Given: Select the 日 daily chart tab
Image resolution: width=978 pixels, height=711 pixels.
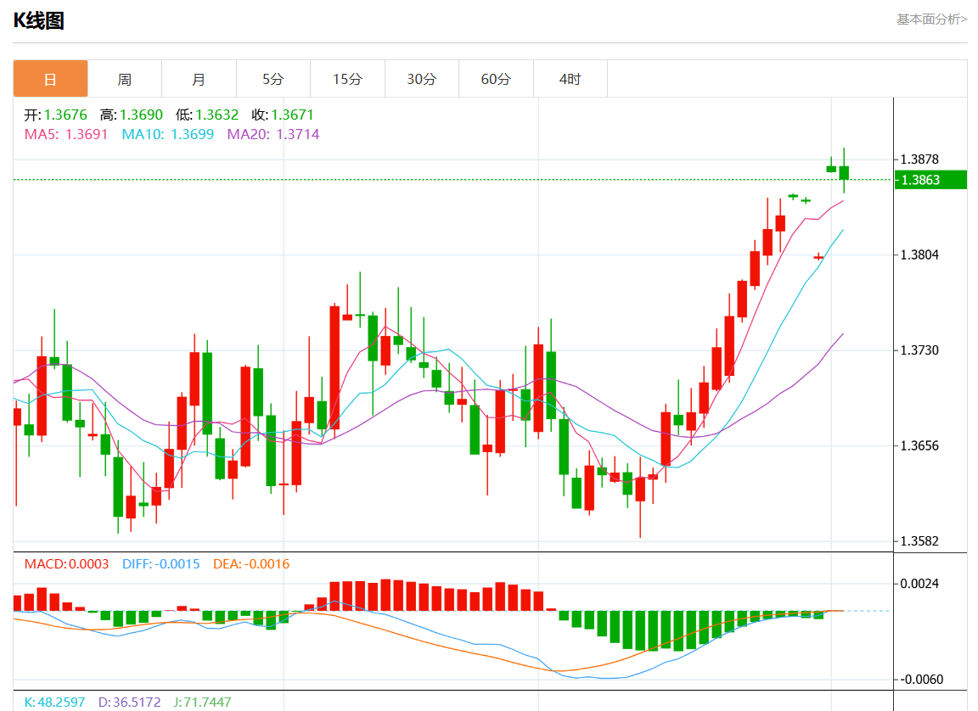Looking at the screenshot, I should click(51, 79).
